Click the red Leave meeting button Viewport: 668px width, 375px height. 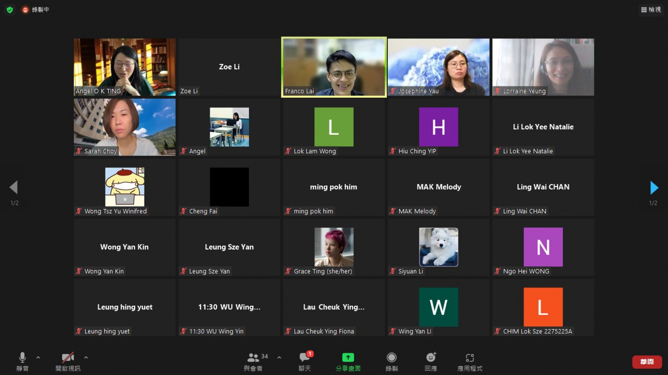click(x=647, y=362)
